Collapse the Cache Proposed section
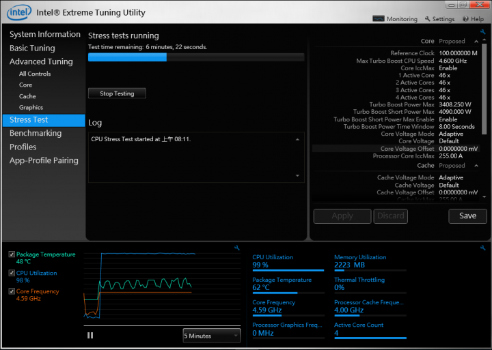Viewport: 492px width, 350px height. [476, 165]
